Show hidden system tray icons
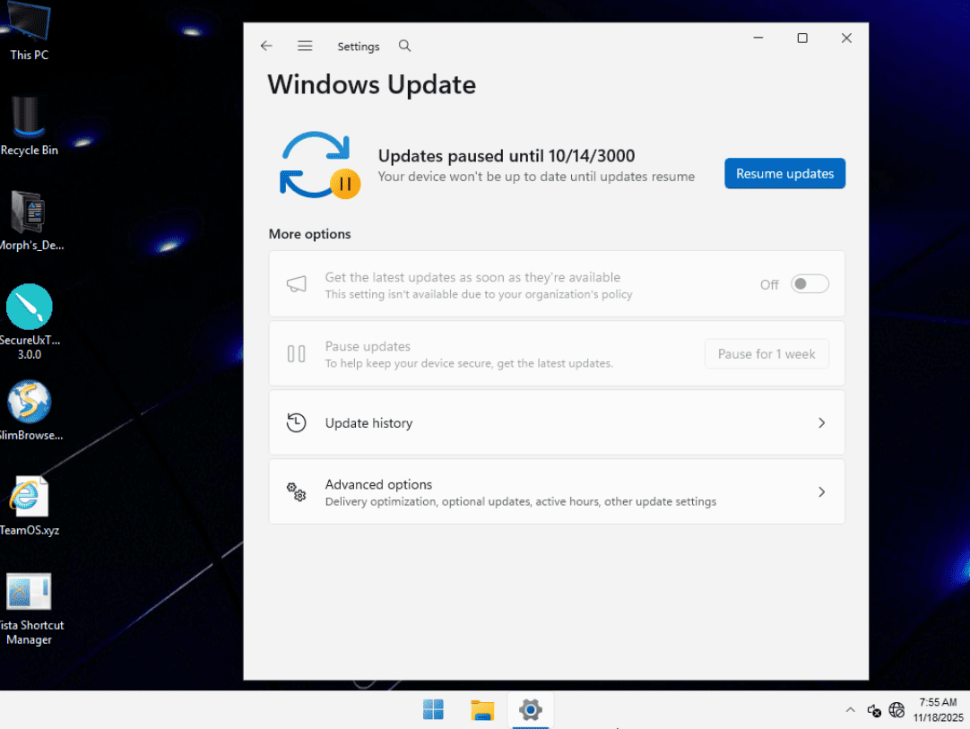Viewport: 970px width, 729px height. (850, 710)
